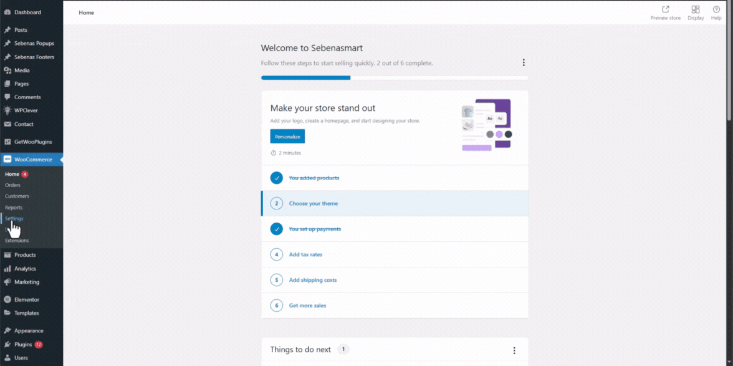Click the count badge beside 'Things to do next'
The width and height of the screenshot is (733, 366).
tap(343, 349)
